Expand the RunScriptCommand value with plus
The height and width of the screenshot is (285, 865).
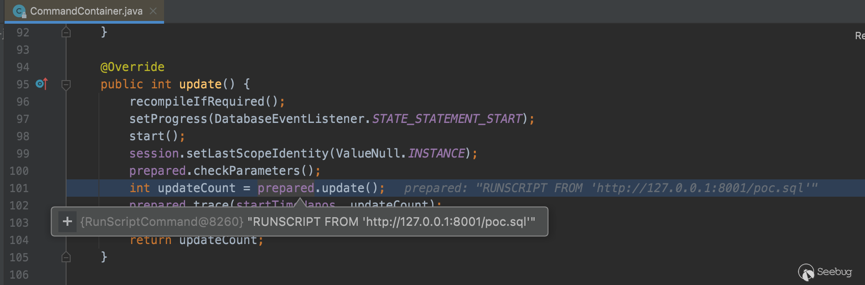click(67, 222)
